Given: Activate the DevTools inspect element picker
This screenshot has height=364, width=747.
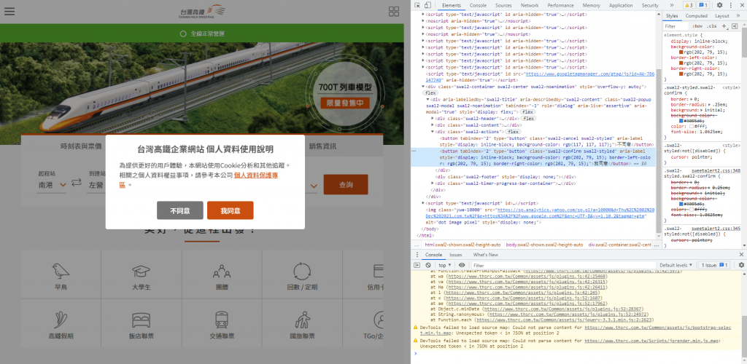Looking at the screenshot, I should [x=417, y=5].
